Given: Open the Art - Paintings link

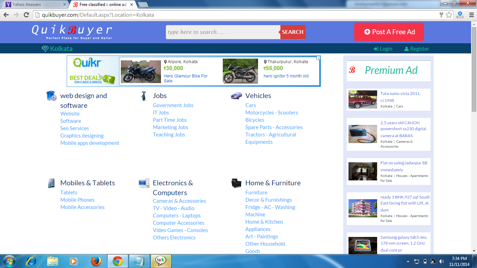Looking at the screenshot, I should [262, 236].
